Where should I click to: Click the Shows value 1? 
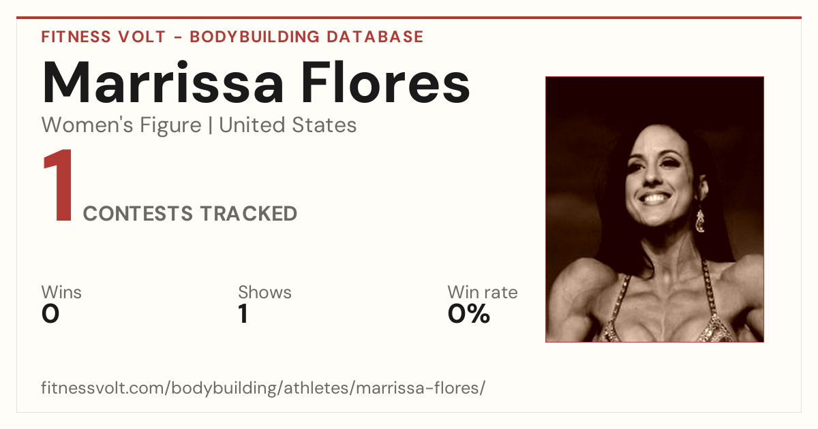243,314
